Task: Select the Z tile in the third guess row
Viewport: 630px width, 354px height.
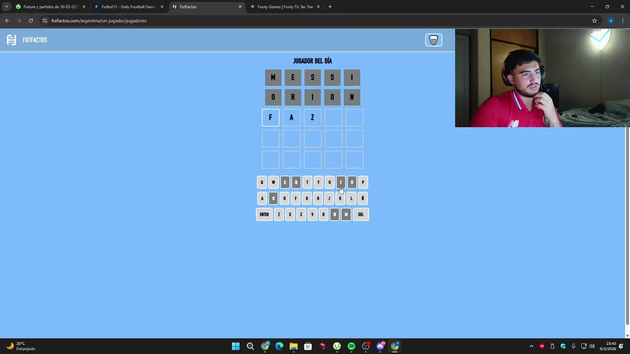Action: [313, 118]
